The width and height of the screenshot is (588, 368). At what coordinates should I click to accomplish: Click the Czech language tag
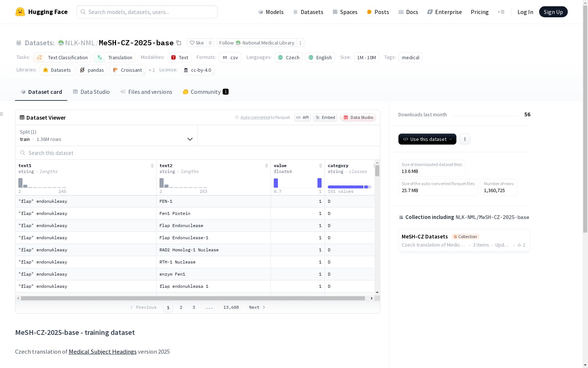pyautogui.click(x=288, y=57)
